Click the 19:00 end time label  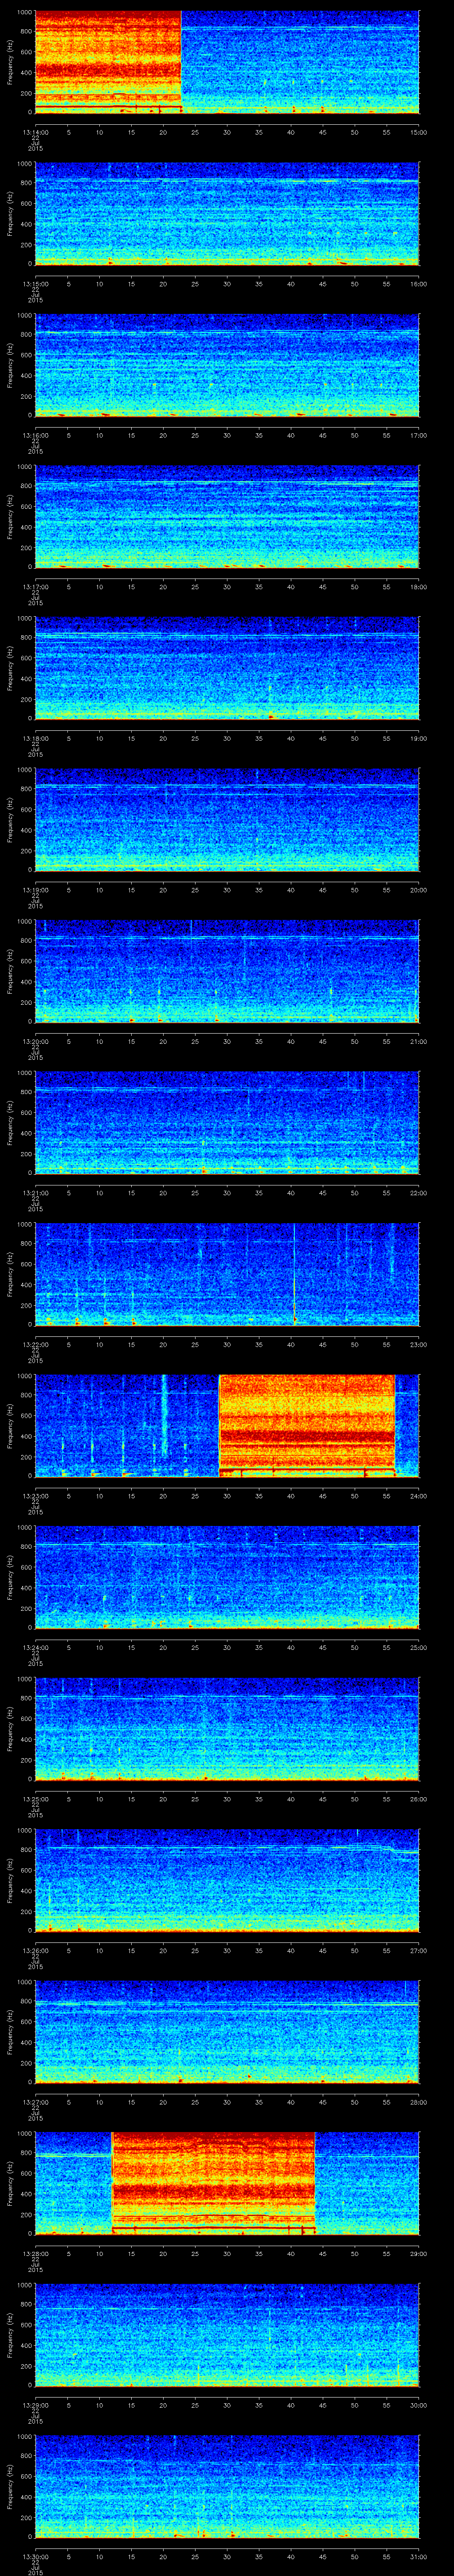(418, 738)
